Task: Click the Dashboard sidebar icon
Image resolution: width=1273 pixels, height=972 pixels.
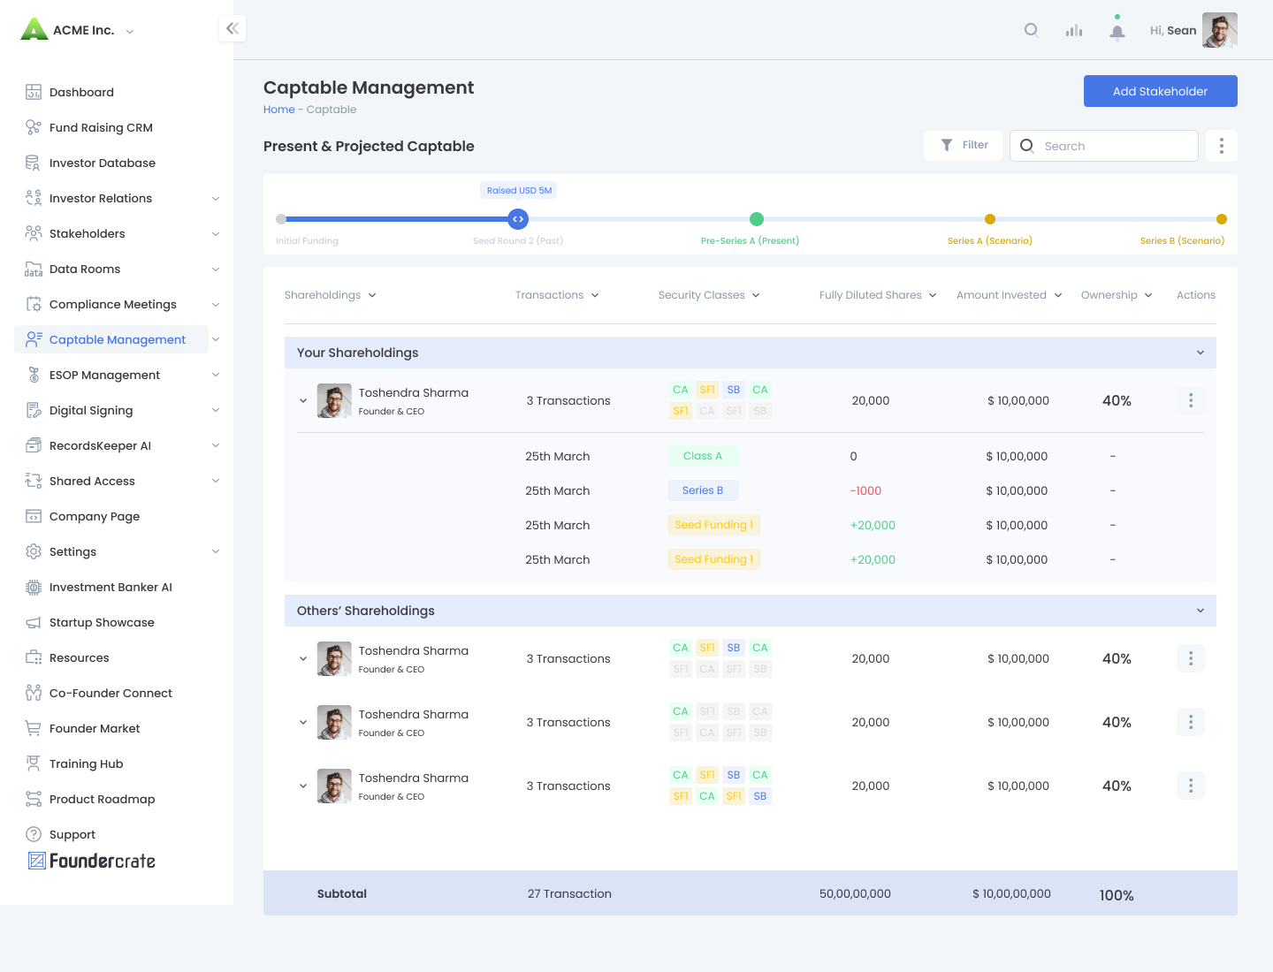Action: click(34, 92)
